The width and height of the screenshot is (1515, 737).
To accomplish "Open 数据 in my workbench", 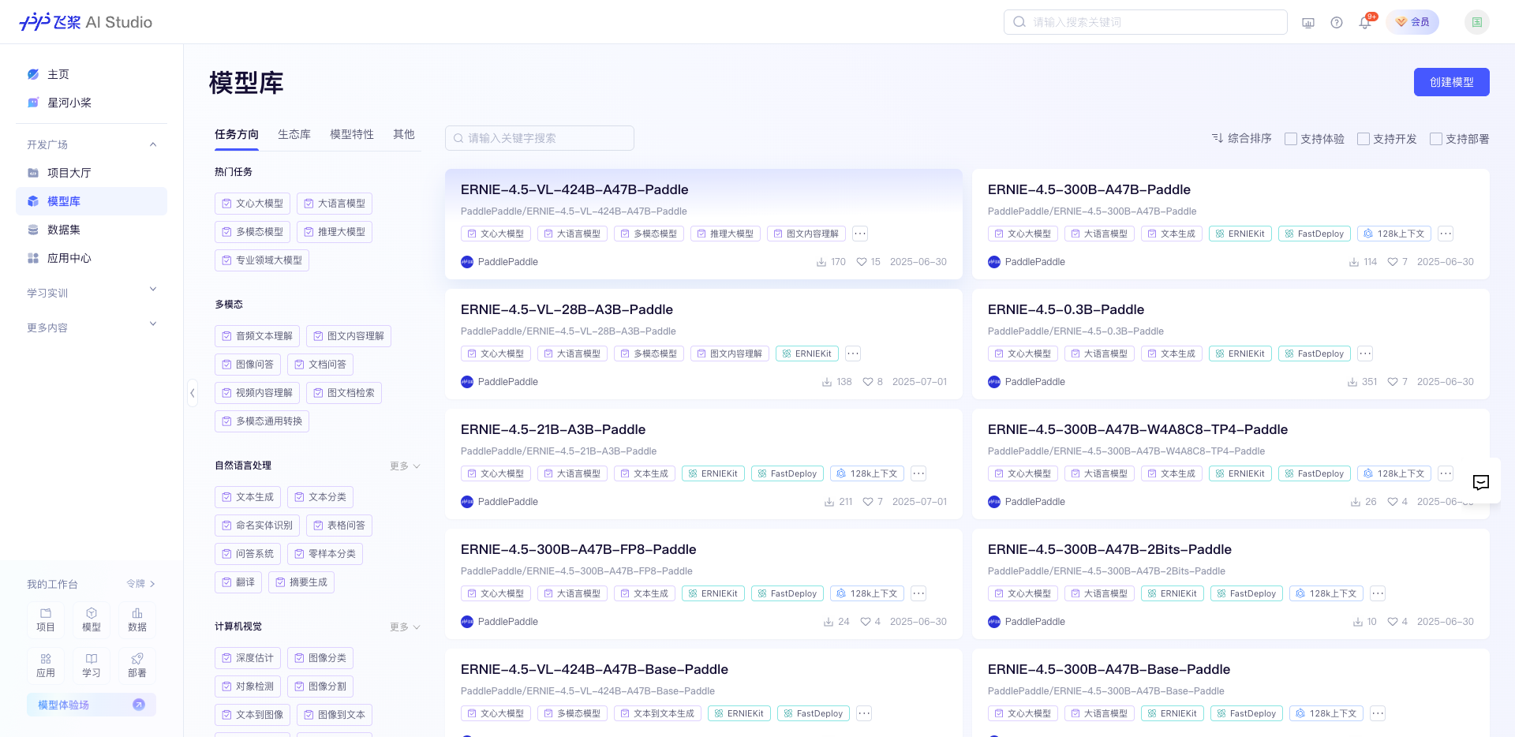I will tap(137, 620).
